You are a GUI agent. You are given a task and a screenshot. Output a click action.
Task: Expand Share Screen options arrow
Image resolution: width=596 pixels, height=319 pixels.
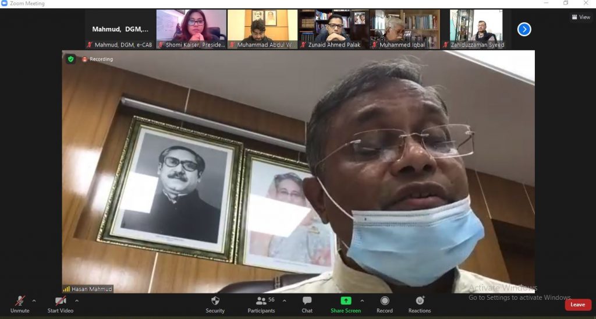point(362,301)
